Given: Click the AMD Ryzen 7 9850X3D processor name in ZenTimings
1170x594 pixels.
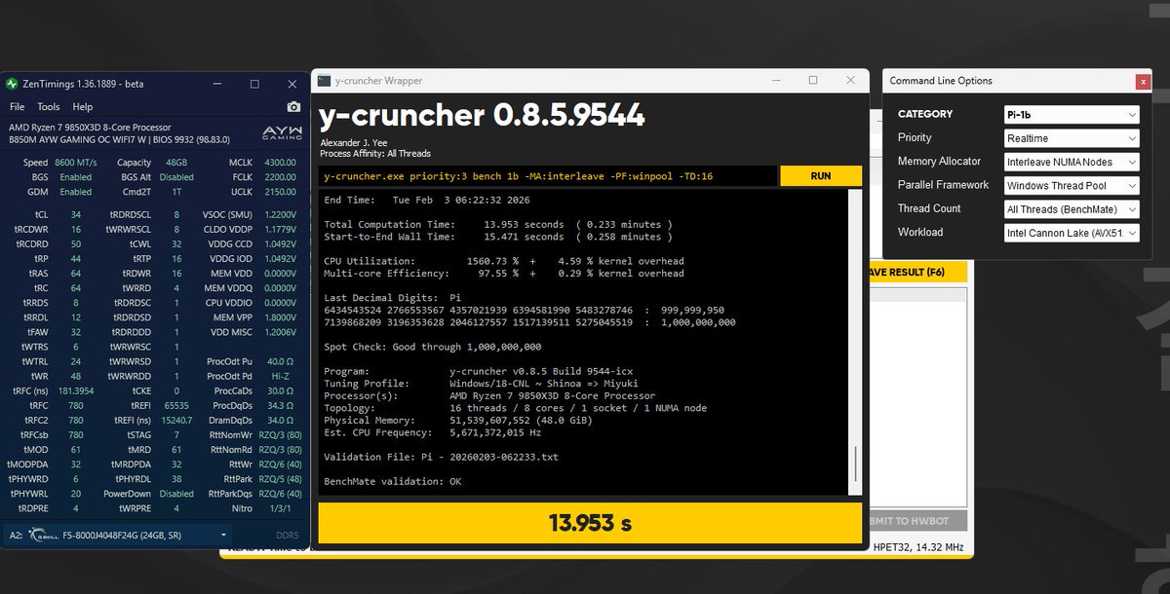Looking at the screenshot, I should pos(90,128).
